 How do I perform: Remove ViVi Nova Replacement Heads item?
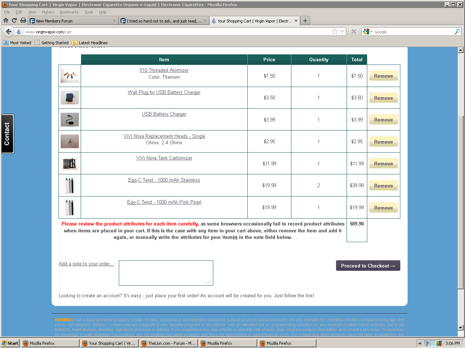coord(384,142)
